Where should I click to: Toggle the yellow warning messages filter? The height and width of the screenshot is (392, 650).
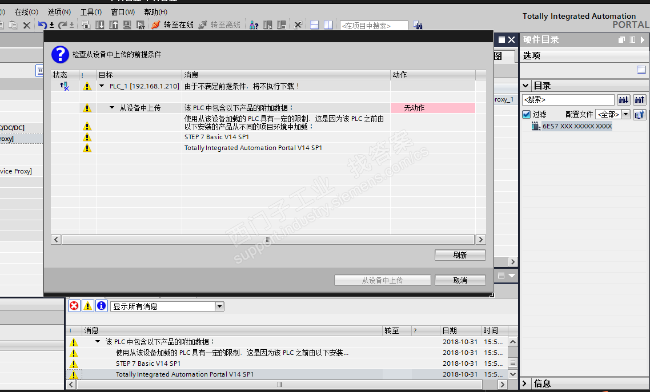[88, 306]
